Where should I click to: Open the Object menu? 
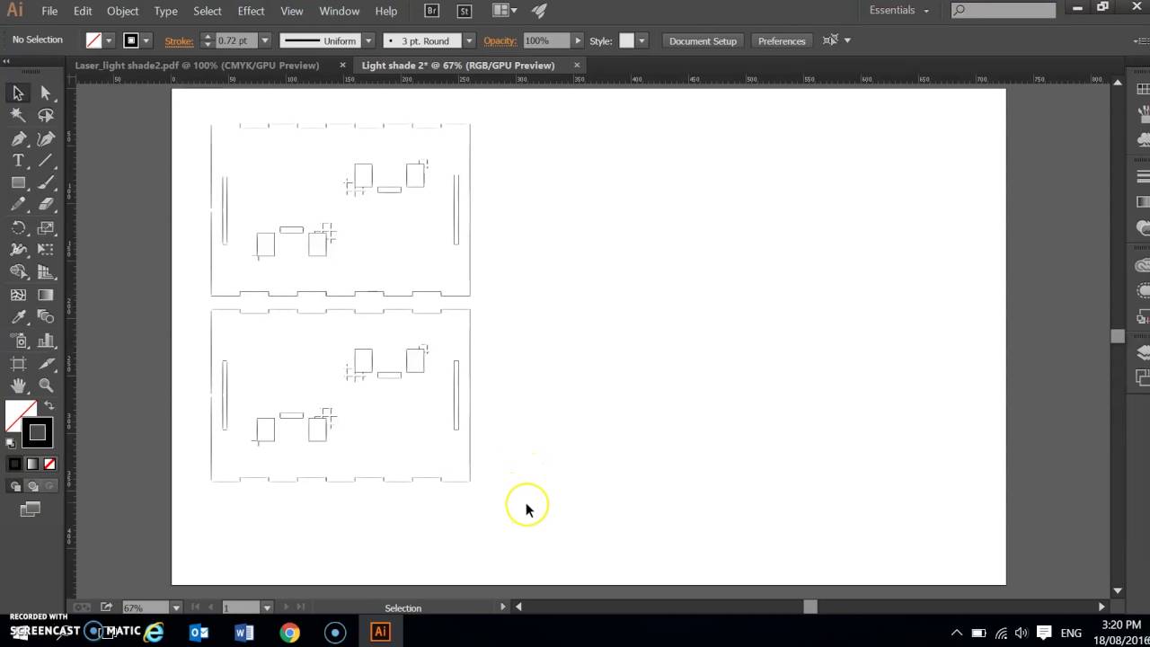(x=122, y=11)
